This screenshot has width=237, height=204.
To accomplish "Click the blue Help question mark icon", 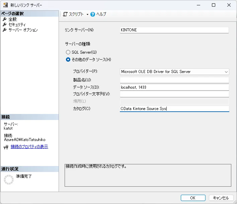I will pos(93,14).
